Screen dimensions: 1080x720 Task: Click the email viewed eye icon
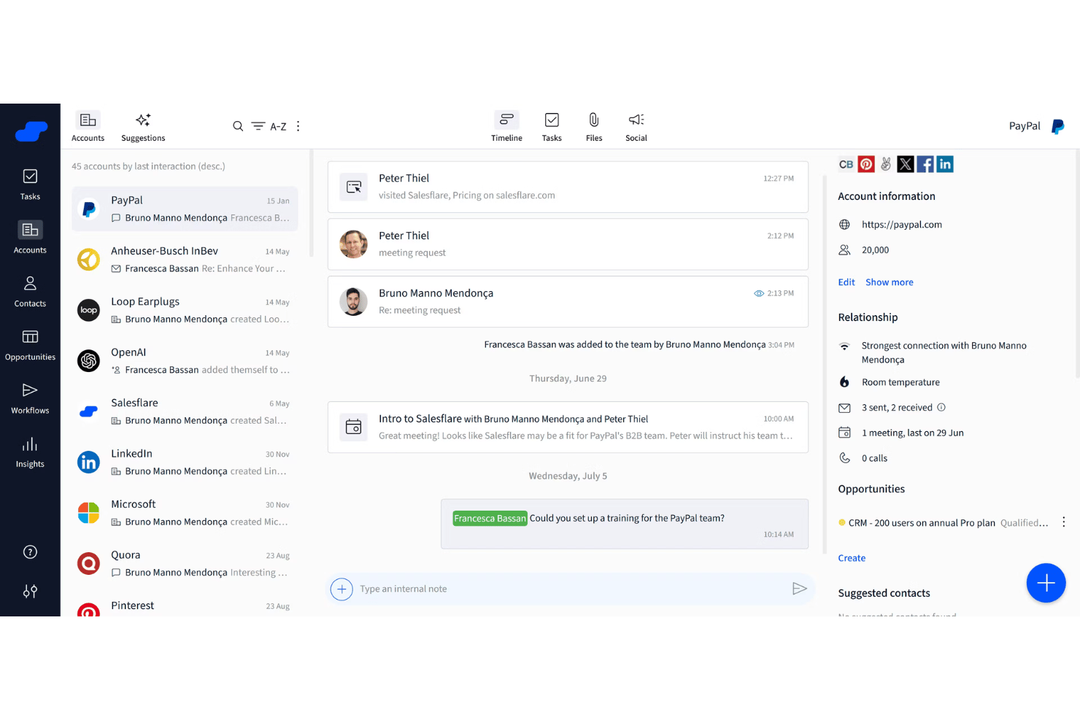(x=759, y=293)
